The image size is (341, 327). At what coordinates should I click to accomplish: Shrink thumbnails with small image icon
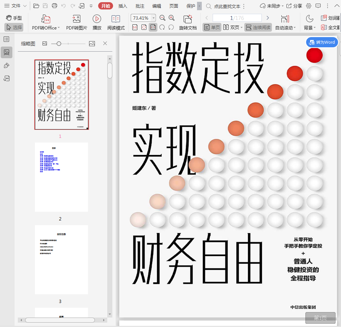(45, 44)
